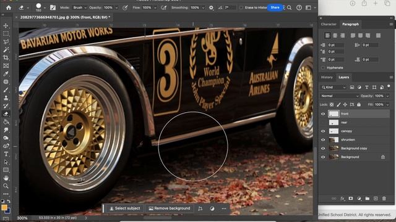396x222 pixels.
Task: Open the Search icon in options bar
Action: (x=290, y=7)
